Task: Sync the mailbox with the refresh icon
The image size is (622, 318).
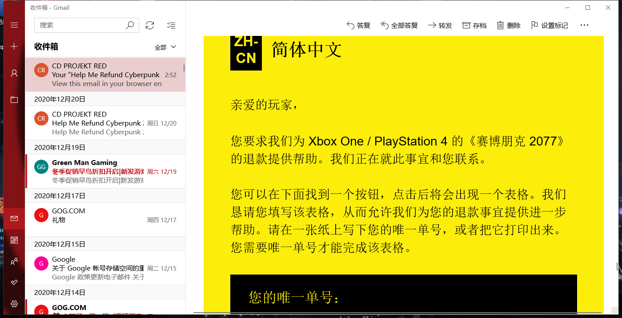Action: [x=150, y=25]
